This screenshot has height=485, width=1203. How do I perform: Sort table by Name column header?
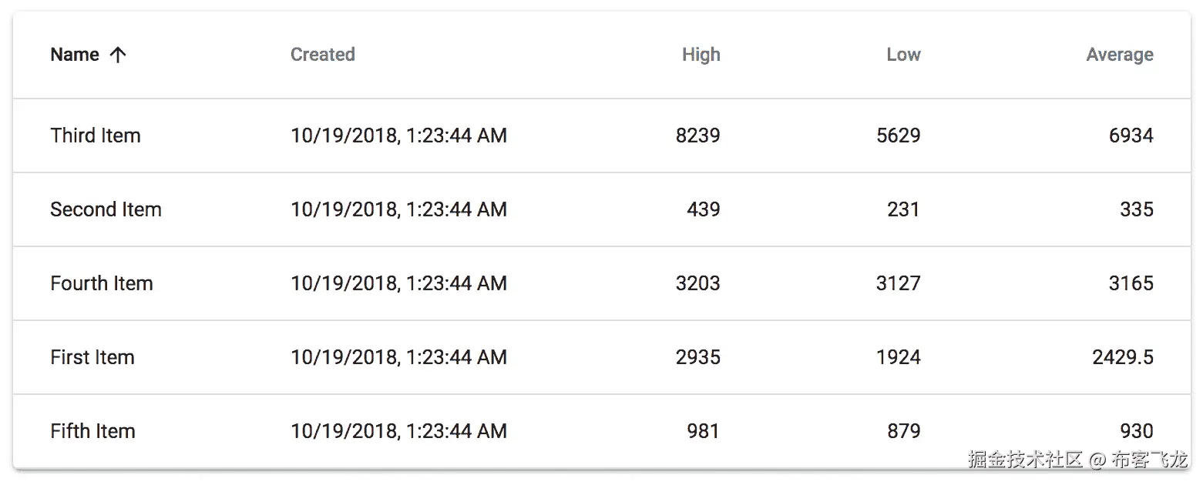tap(75, 55)
